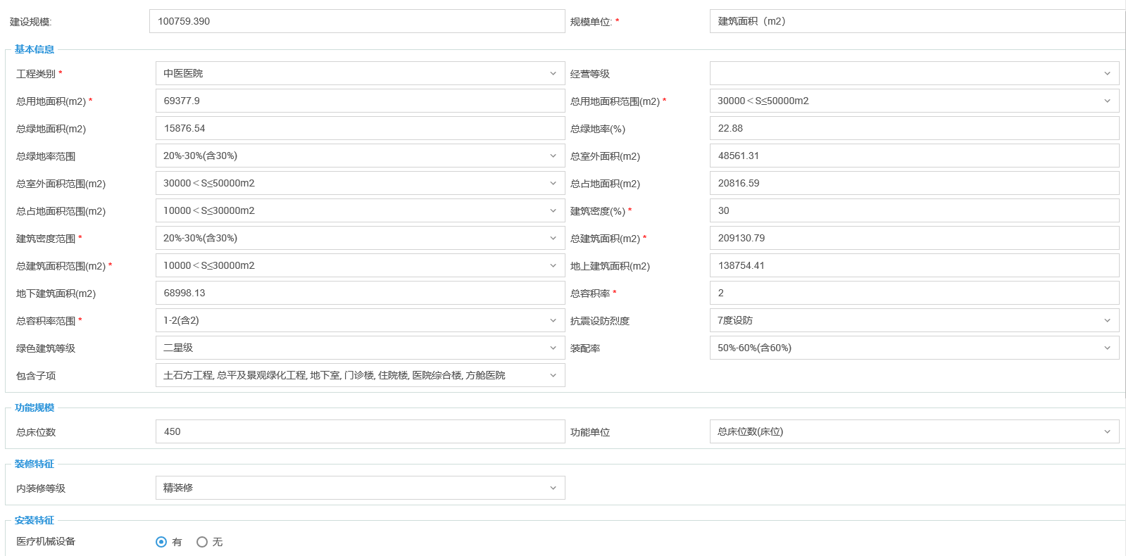Click the 工程类别 label
This screenshot has height=556, width=1126.
tap(36, 74)
